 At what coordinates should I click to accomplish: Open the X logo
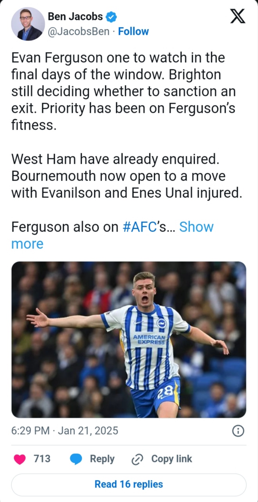point(237,16)
